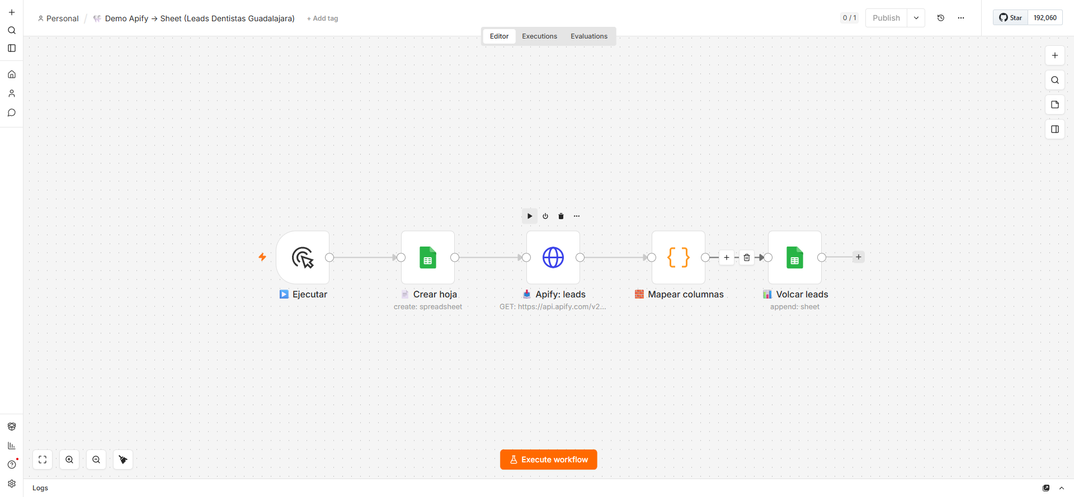Pop out logs panel icon

click(1046, 488)
